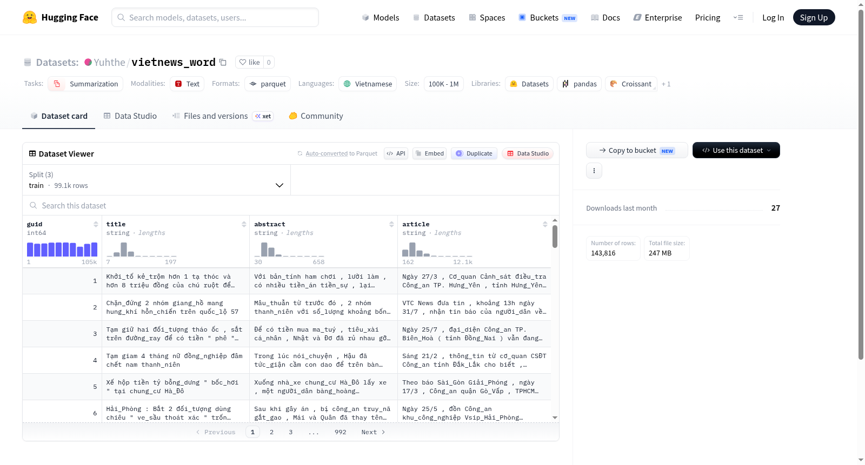Image resolution: width=865 pixels, height=465 pixels.
Task: Sort the abstract column
Action: pyautogui.click(x=391, y=224)
